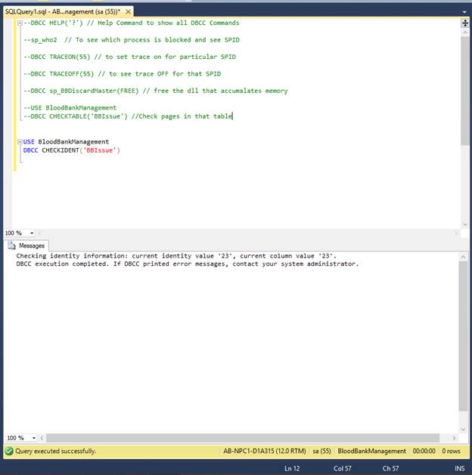This screenshot has height=475, width=472.
Task: Click the editor vertical scrollbar thumb
Action: coord(464,91)
